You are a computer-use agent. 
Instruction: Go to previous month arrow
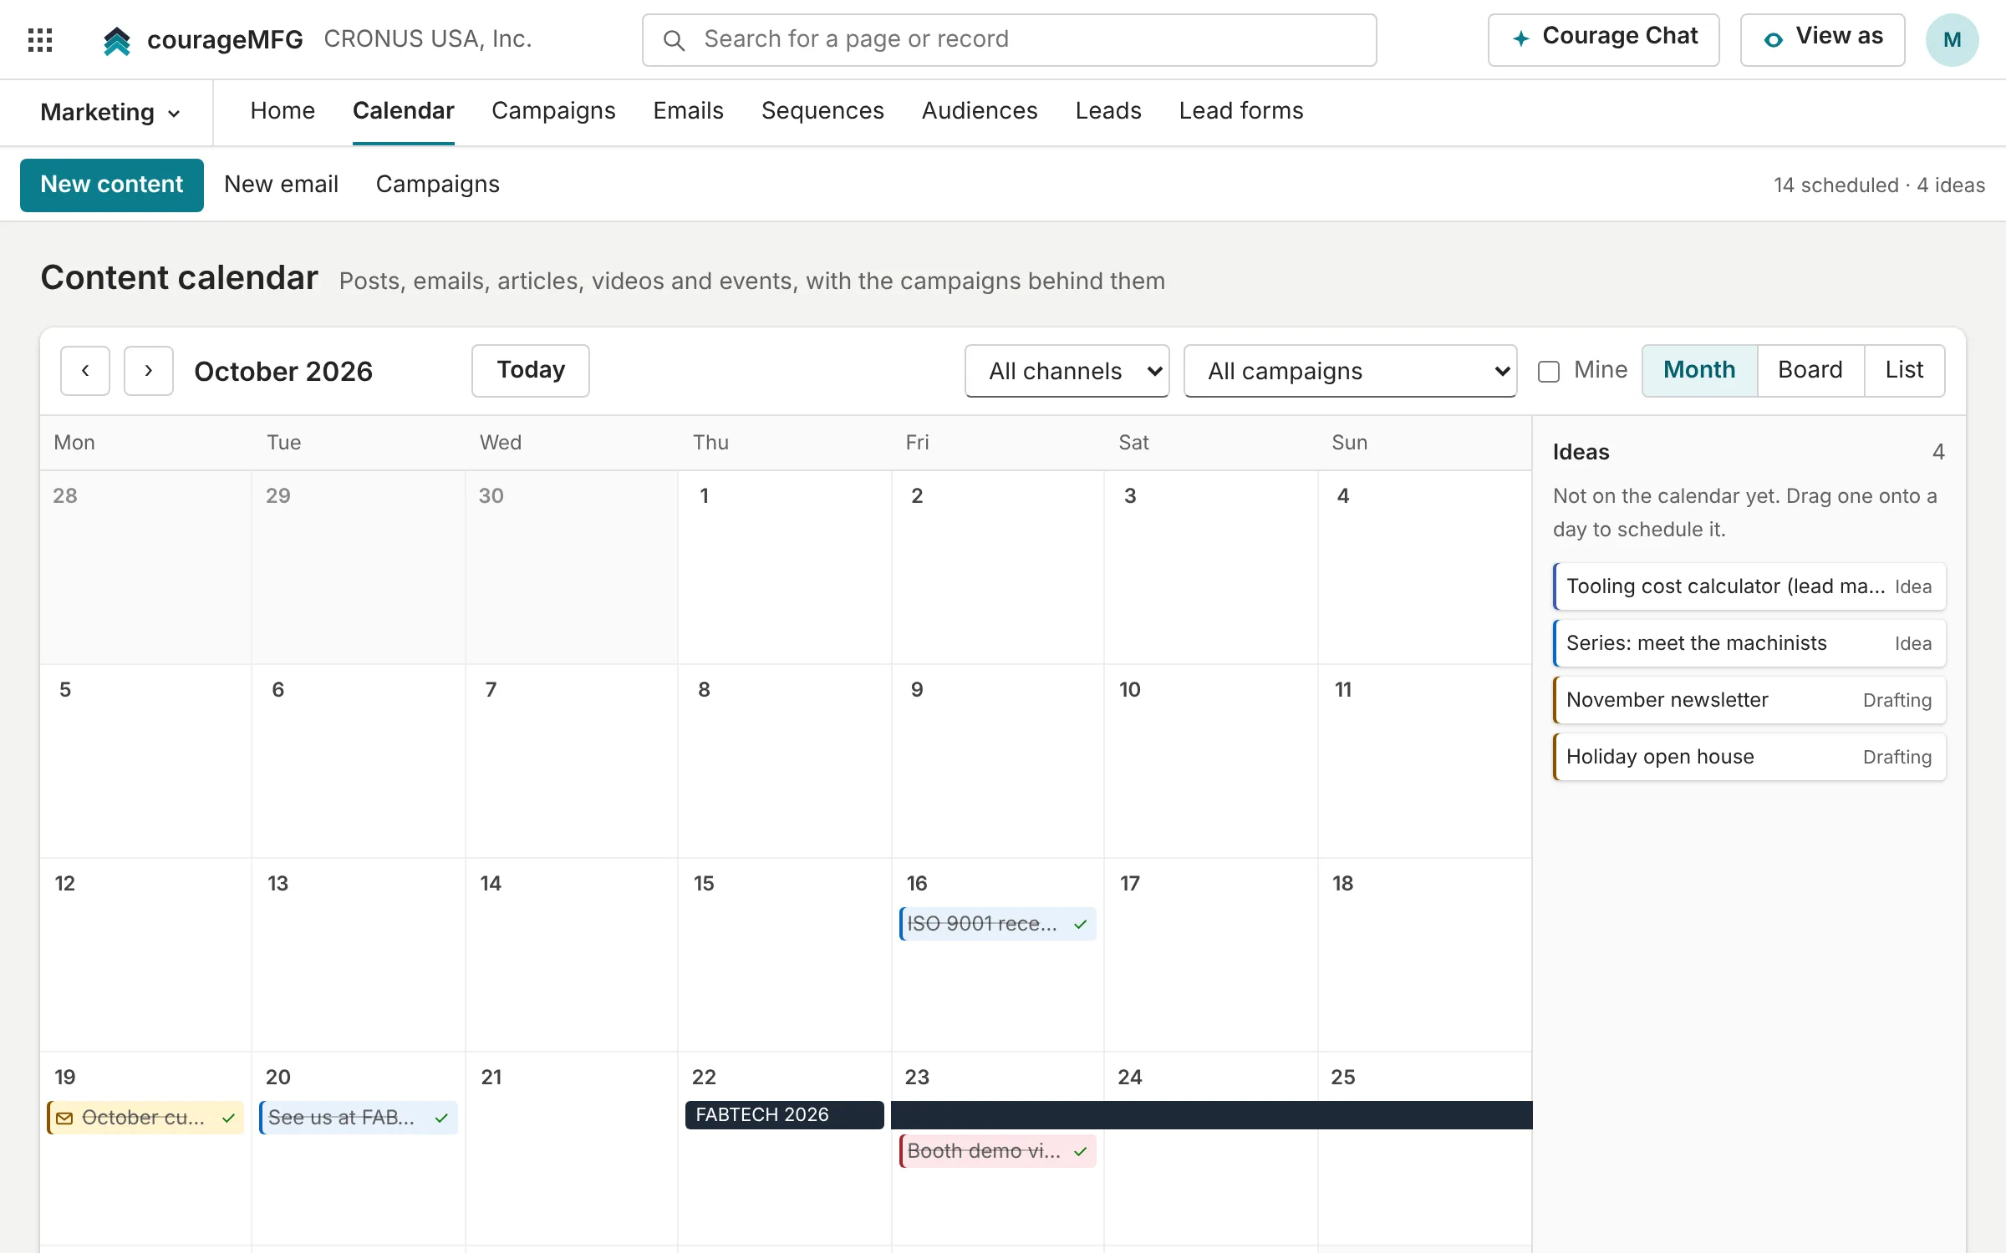point(85,370)
